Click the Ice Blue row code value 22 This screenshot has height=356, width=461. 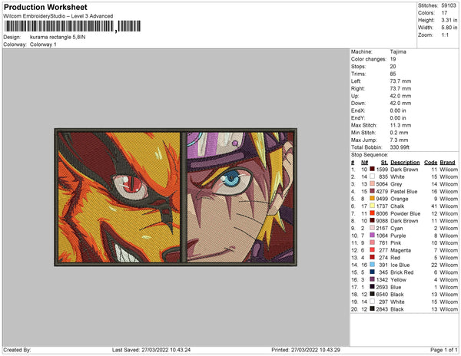(434, 265)
